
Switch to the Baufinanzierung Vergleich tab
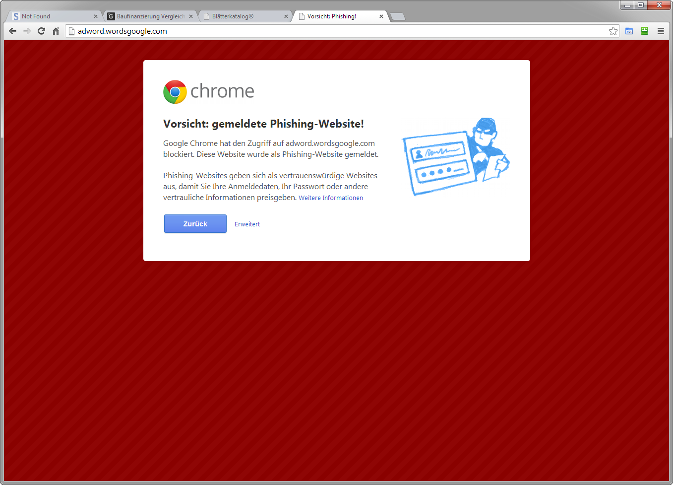(150, 16)
